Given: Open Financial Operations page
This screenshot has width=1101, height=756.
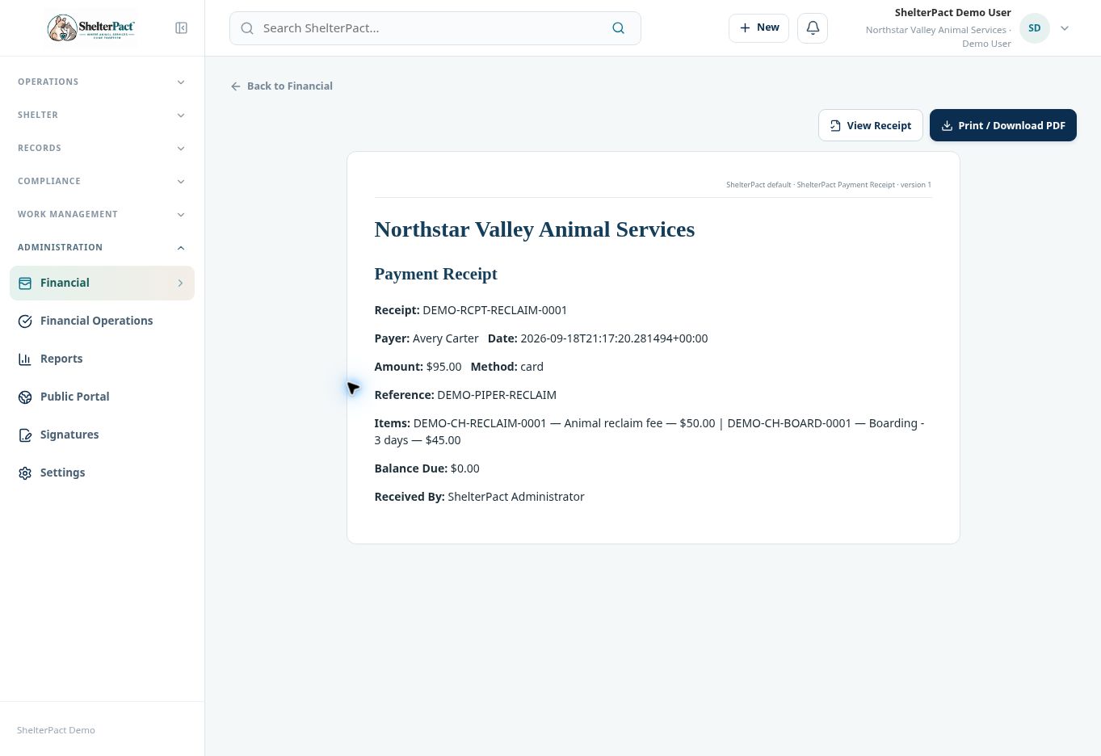Looking at the screenshot, I should (102, 321).
